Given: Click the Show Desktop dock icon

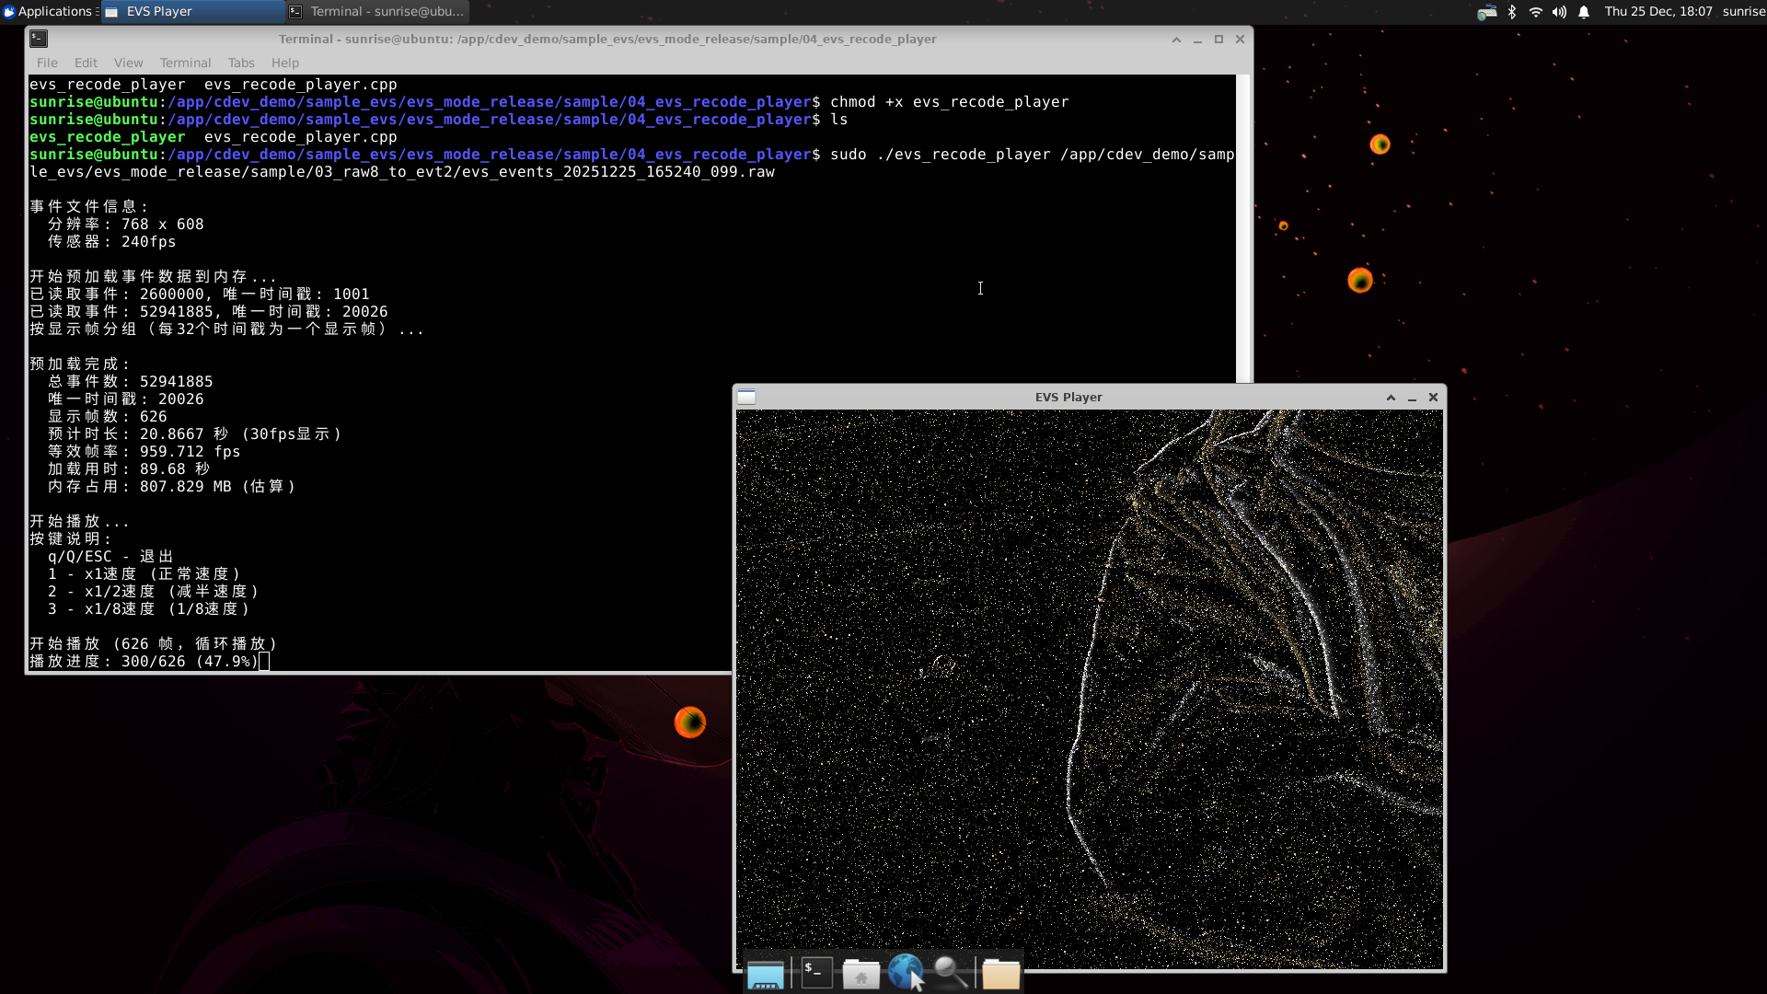Looking at the screenshot, I should tap(765, 974).
